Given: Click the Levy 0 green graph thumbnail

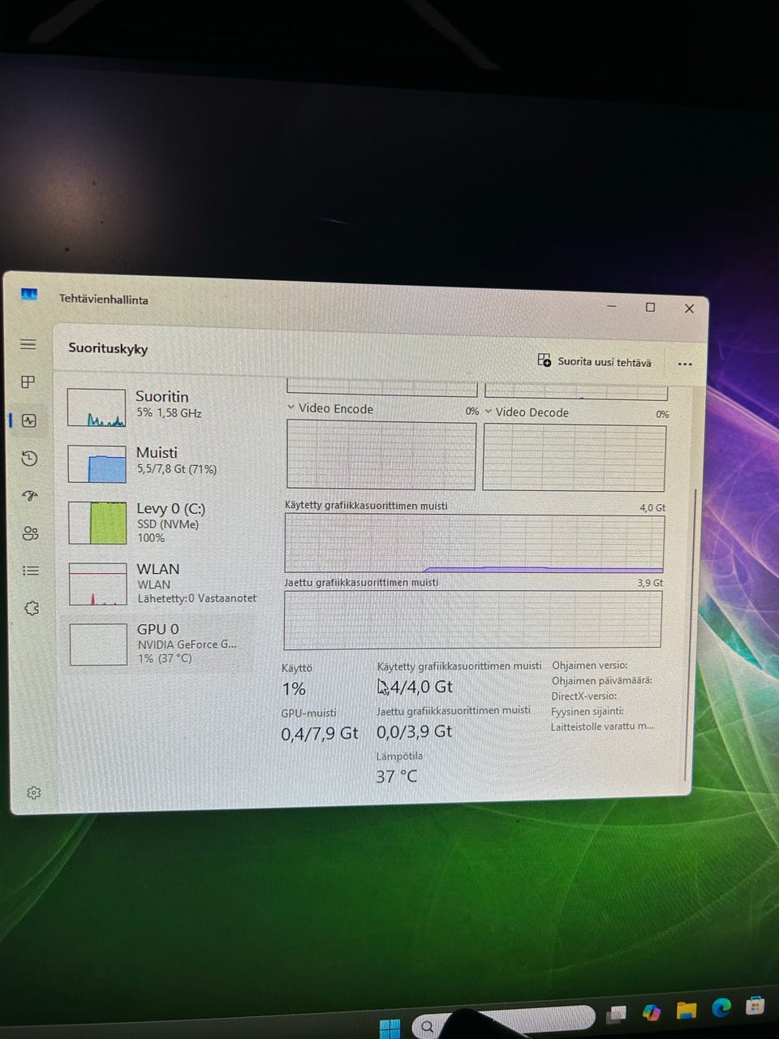Looking at the screenshot, I should point(97,523).
